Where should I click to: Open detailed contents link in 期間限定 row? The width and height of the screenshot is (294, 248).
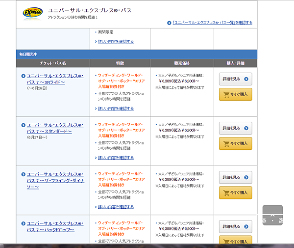click(116, 41)
